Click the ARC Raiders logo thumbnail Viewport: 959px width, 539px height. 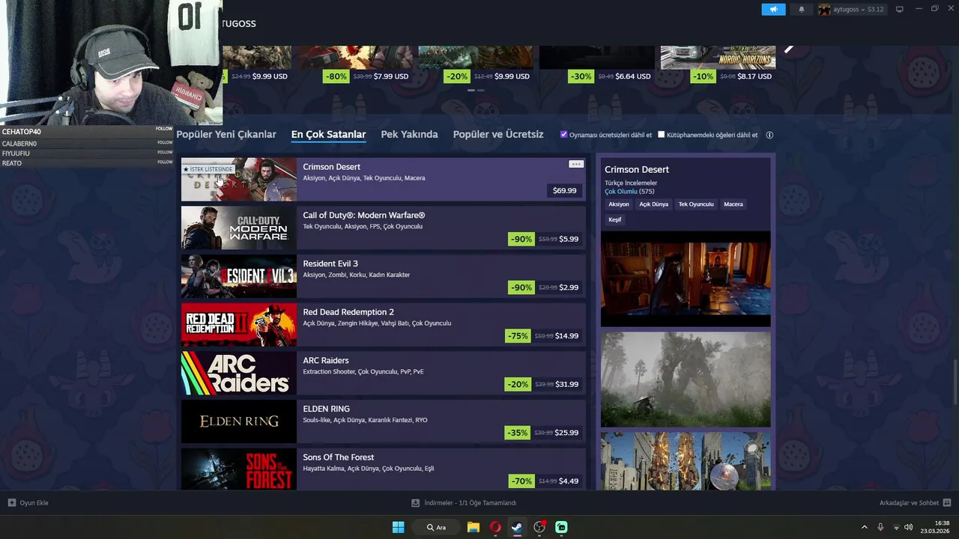coord(239,373)
